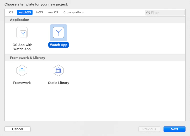Switch to the macOS tab

53,12
